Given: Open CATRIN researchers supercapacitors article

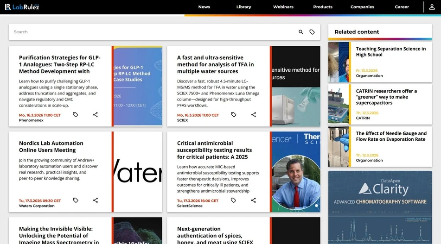Looking at the screenshot, I should [386, 97].
